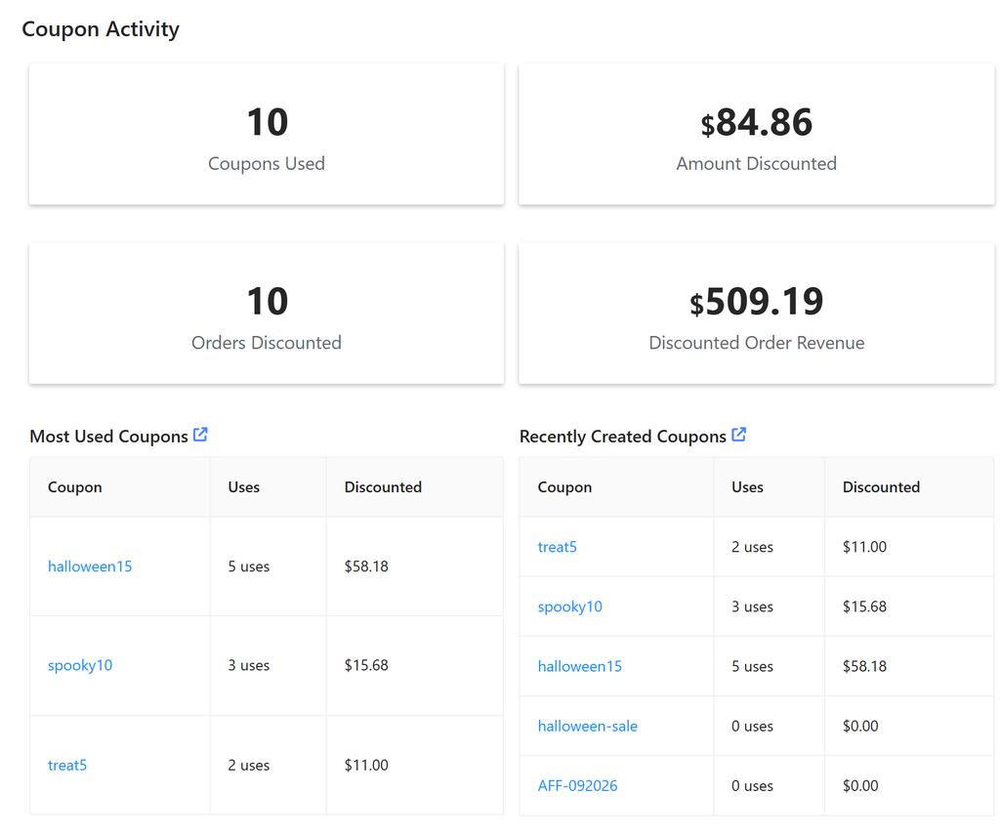Click the Most Used Coupons heading

[x=109, y=437]
